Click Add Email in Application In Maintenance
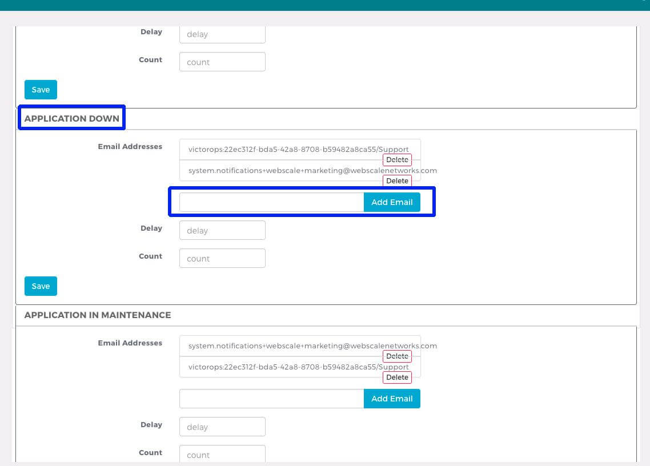 [392, 399]
